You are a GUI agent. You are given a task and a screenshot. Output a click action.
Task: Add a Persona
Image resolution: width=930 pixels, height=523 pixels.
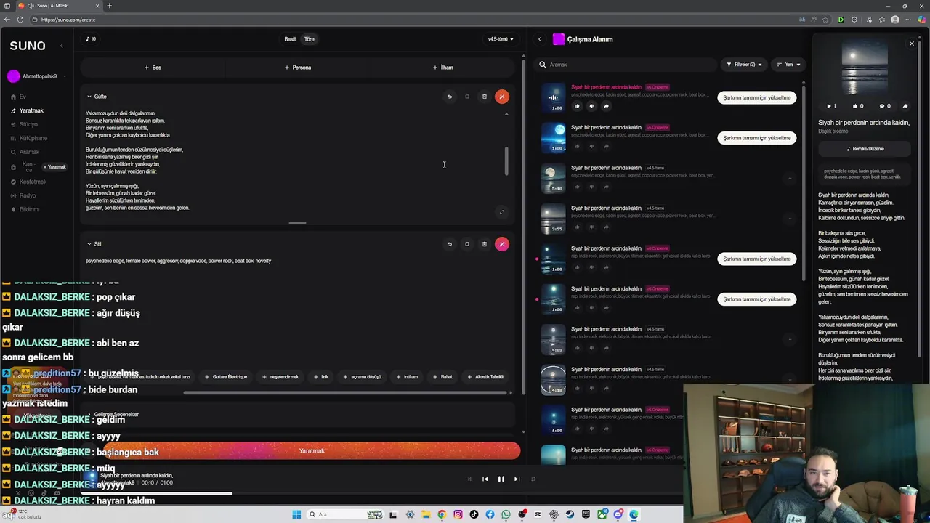[298, 68]
